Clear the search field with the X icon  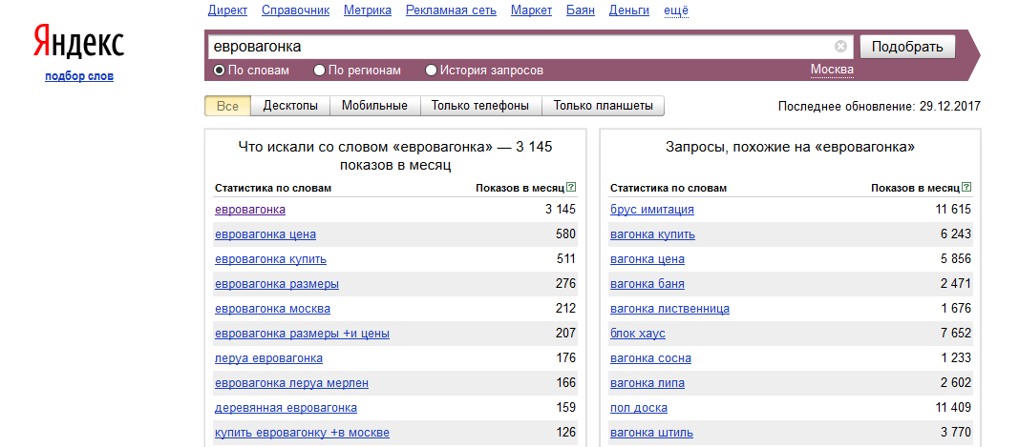[840, 47]
